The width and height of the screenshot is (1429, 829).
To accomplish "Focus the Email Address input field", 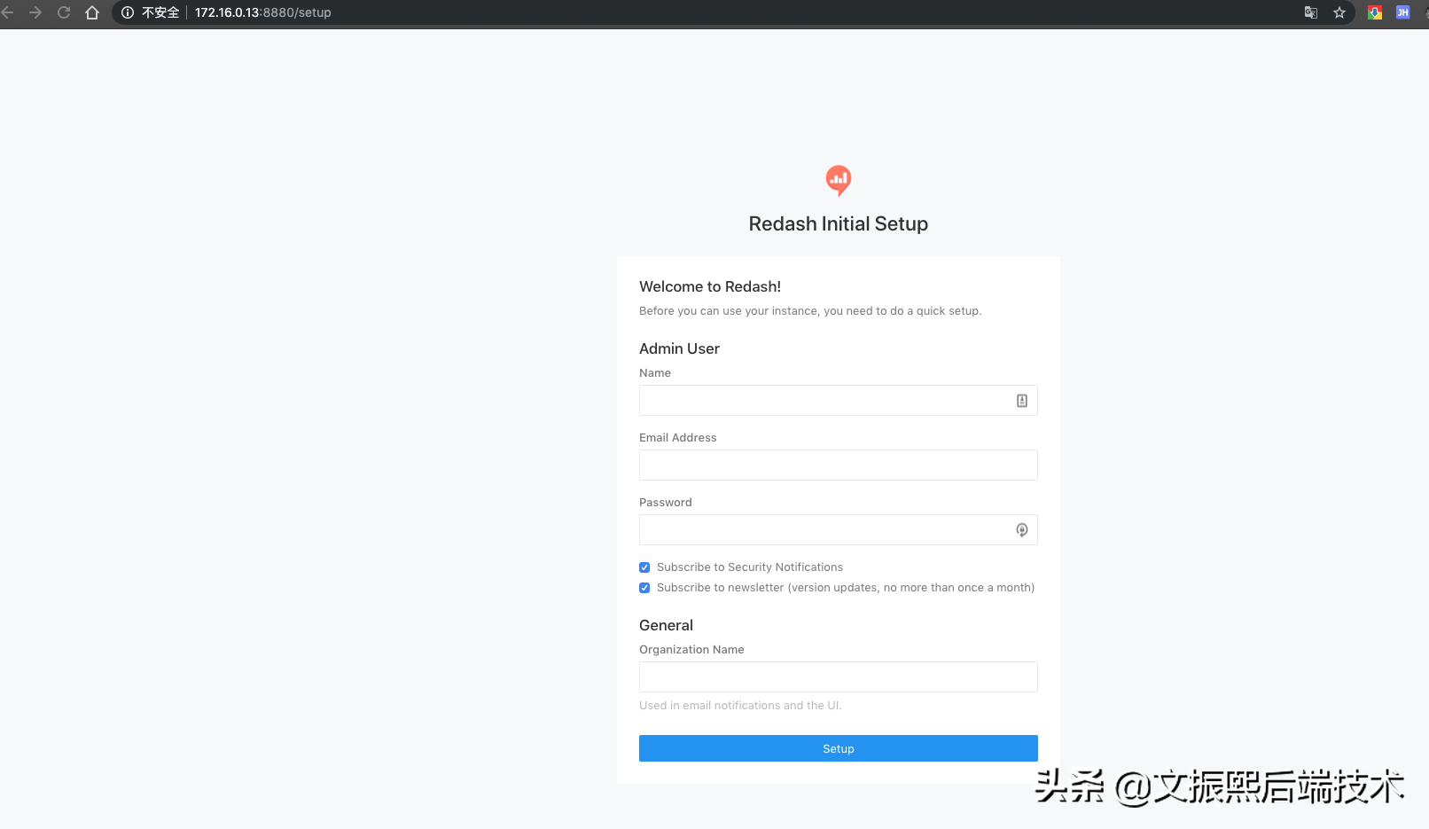I will point(839,465).
